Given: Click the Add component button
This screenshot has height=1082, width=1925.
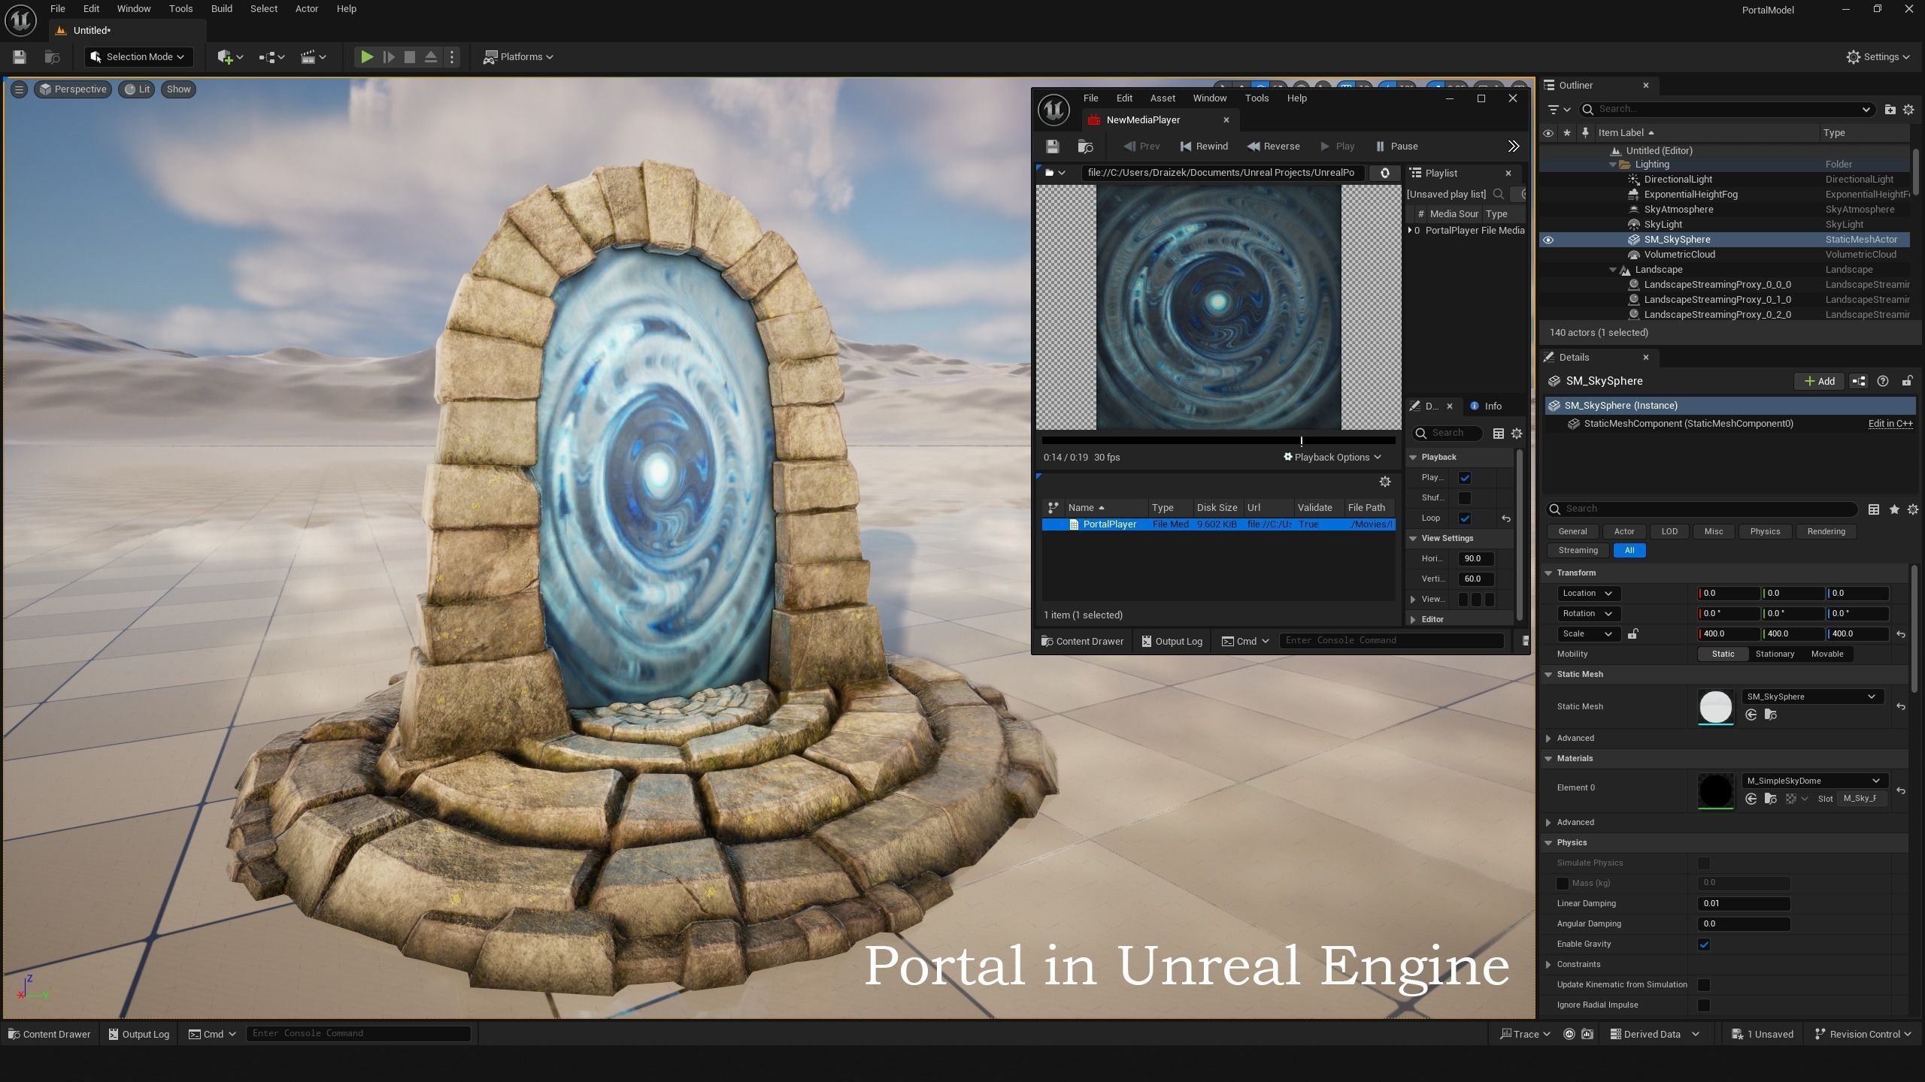Looking at the screenshot, I should tap(1818, 382).
